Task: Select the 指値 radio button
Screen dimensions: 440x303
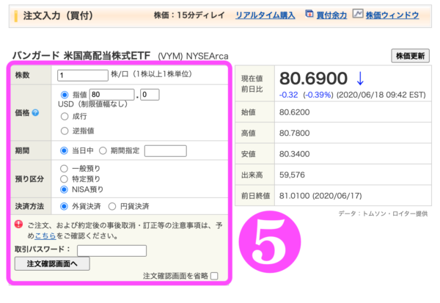Action: [x=65, y=95]
